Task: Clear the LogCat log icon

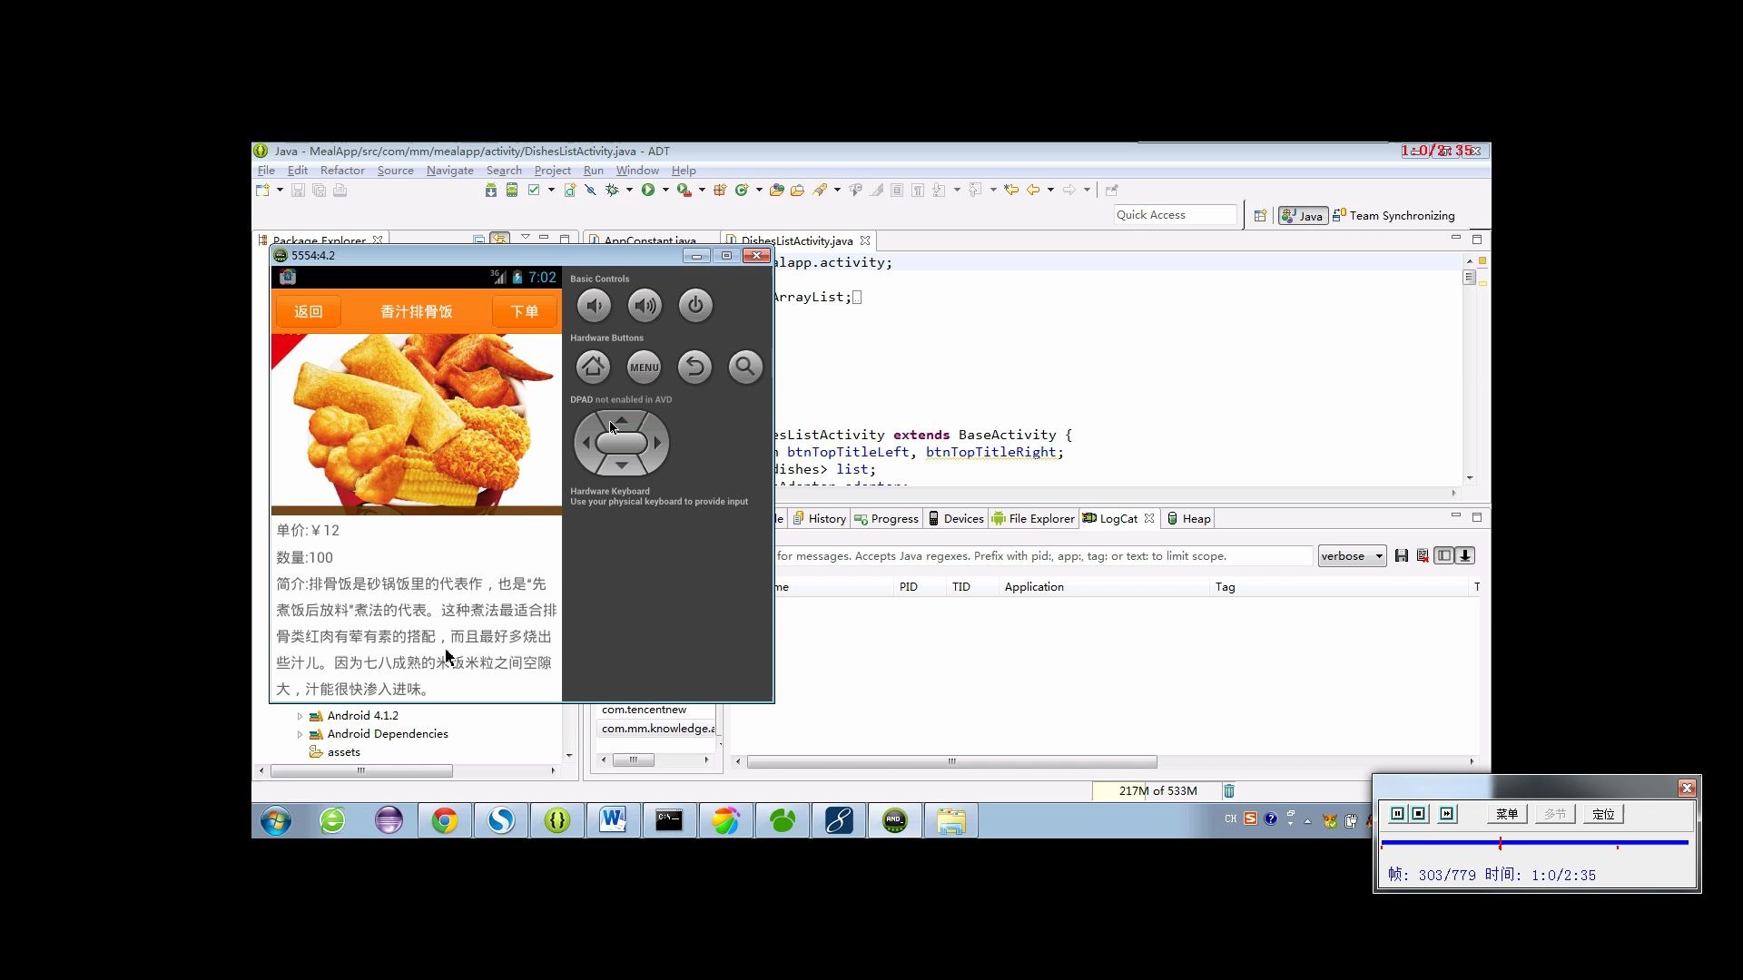Action: 1423,555
